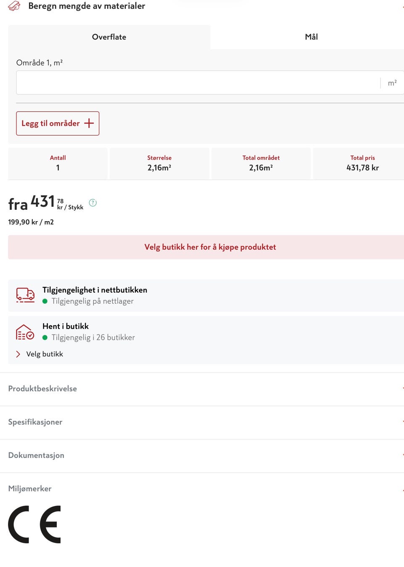
Task: Expand Velg butikk chevron
Action: pyautogui.click(x=18, y=354)
